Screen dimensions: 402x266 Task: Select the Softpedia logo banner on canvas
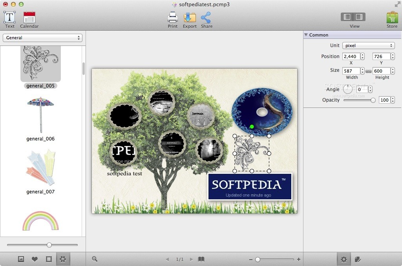click(x=250, y=186)
